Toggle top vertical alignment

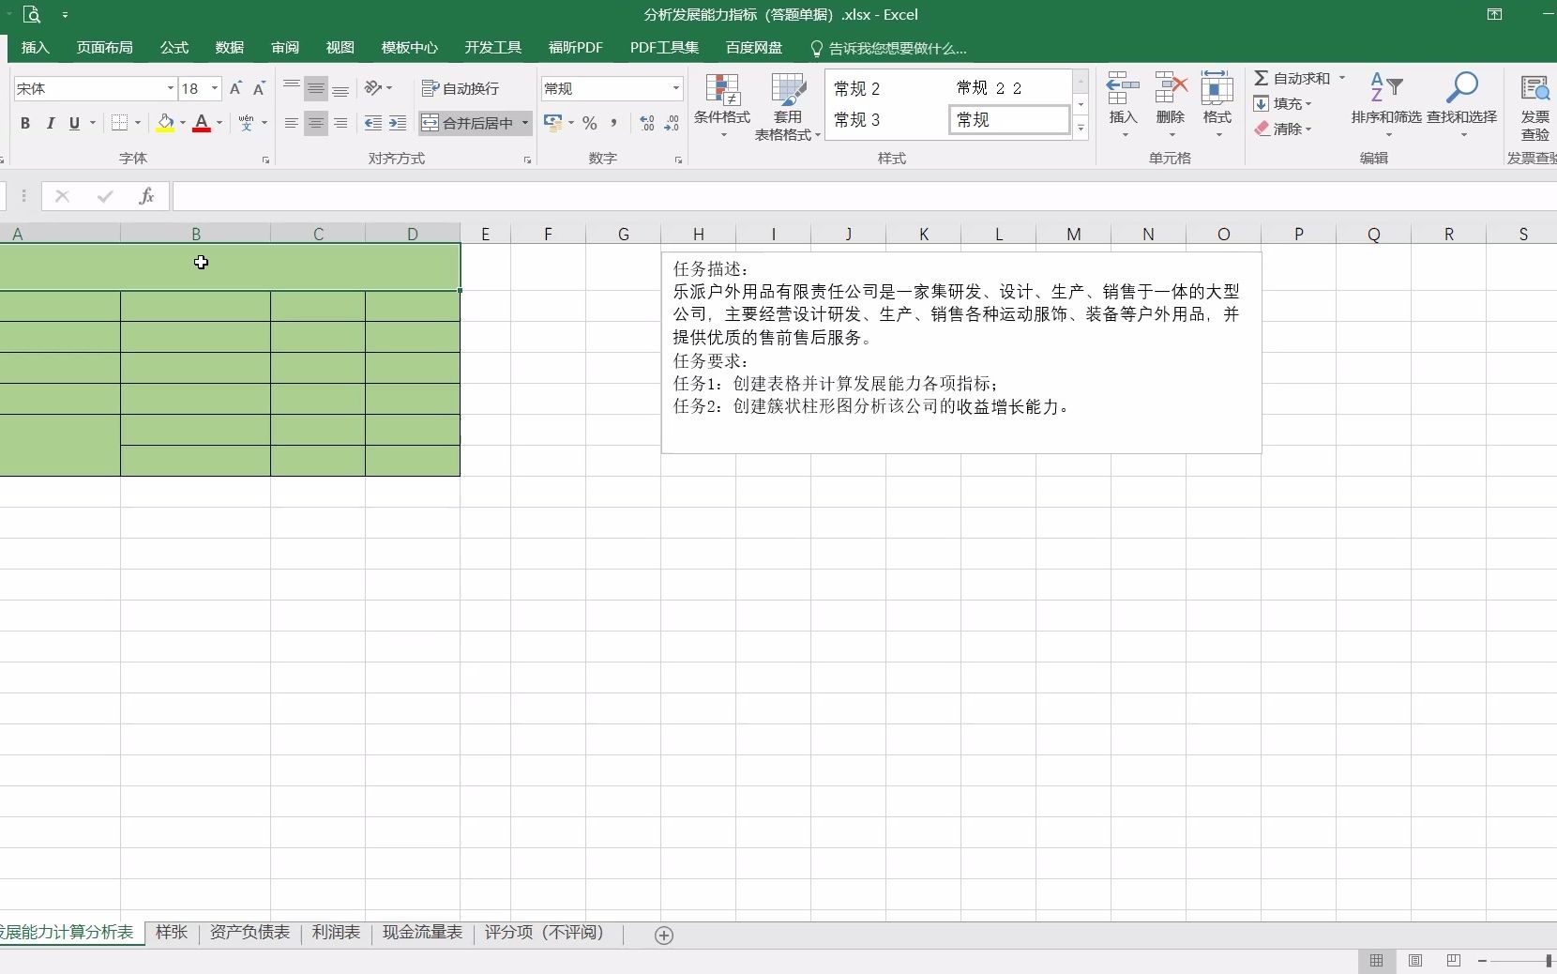(292, 88)
